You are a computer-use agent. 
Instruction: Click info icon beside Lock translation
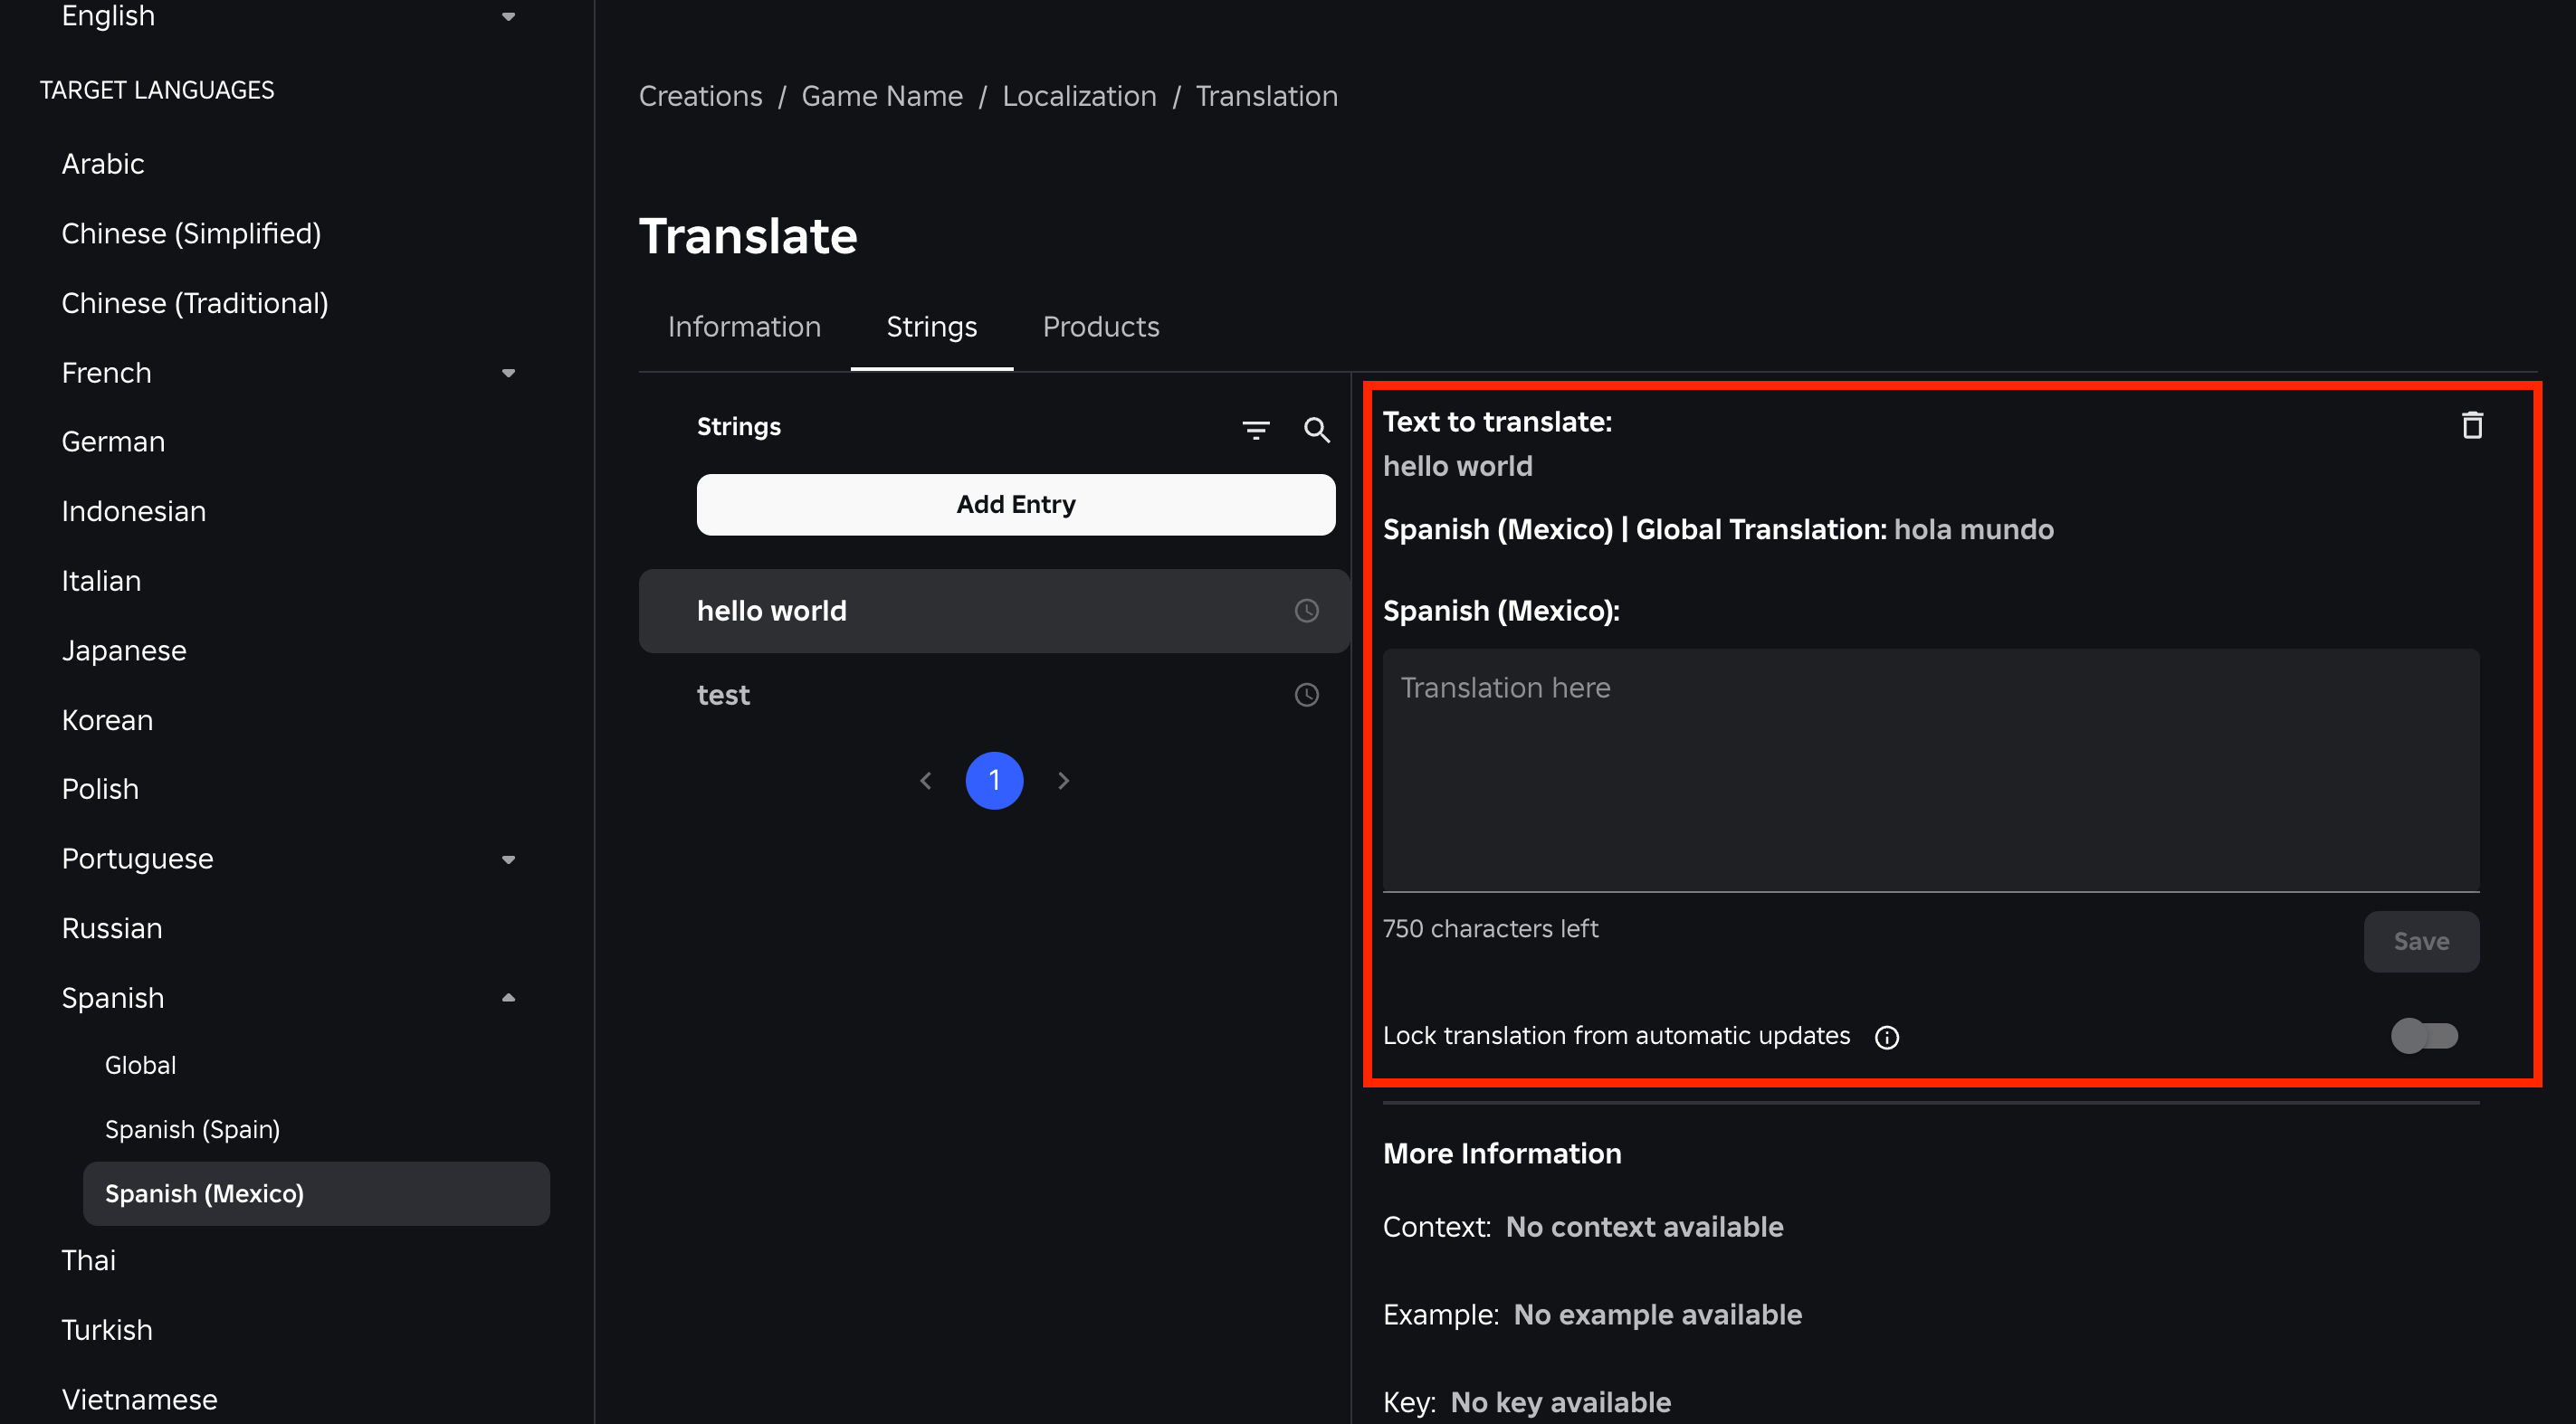pos(1886,1038)
